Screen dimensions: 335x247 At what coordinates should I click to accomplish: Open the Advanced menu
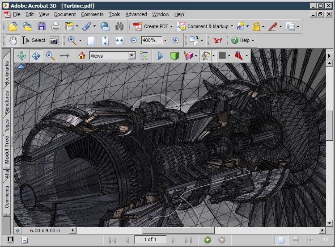click(136, 14)
